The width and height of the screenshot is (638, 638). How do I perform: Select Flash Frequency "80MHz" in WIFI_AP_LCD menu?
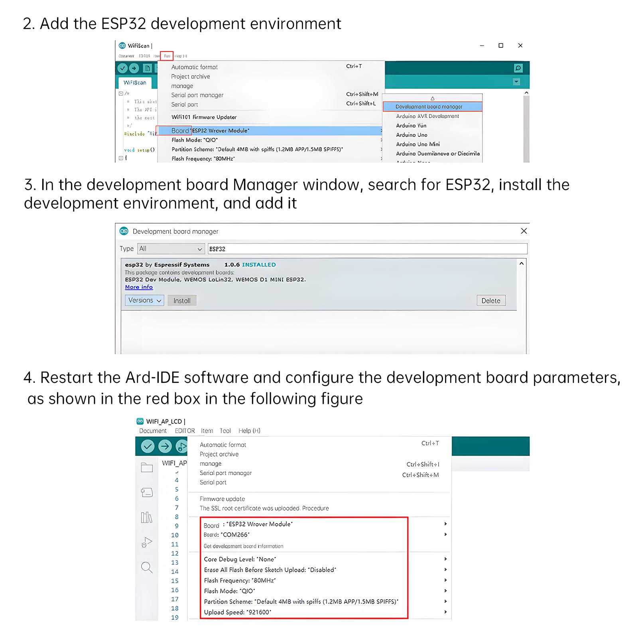click(x=240, y=581)
